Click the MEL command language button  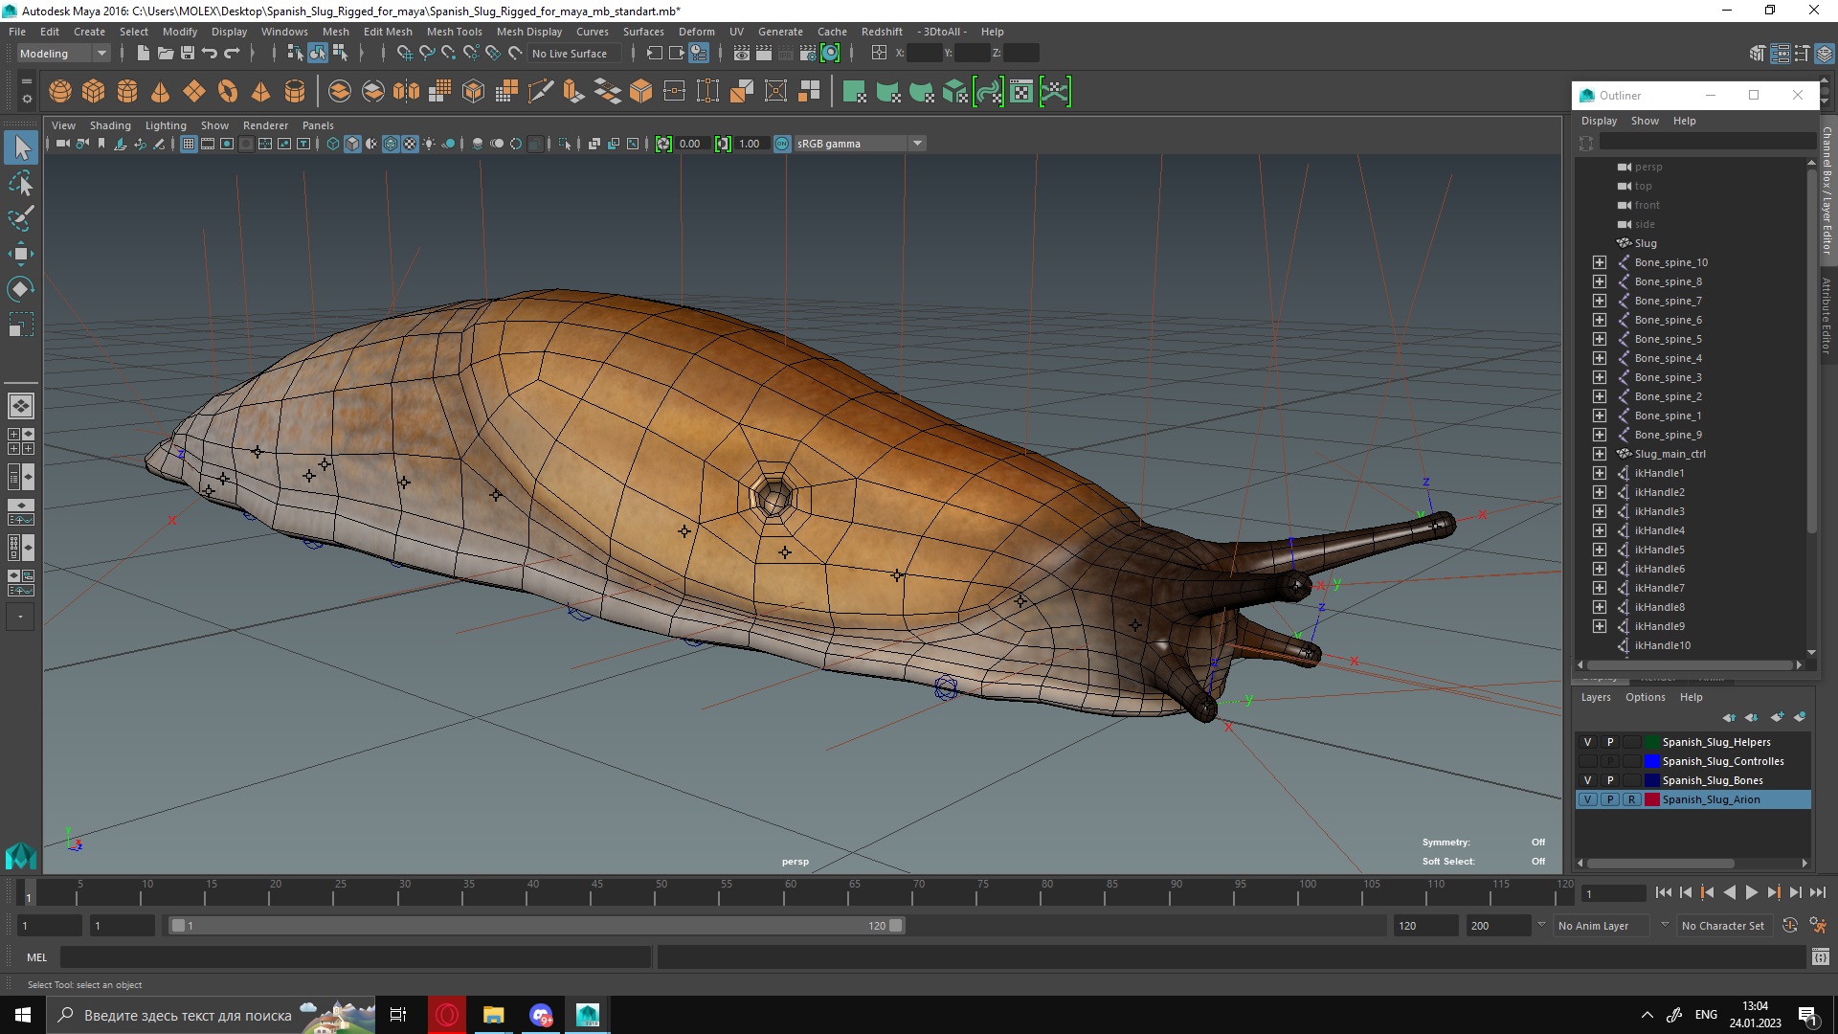click(x=36, y=956)
